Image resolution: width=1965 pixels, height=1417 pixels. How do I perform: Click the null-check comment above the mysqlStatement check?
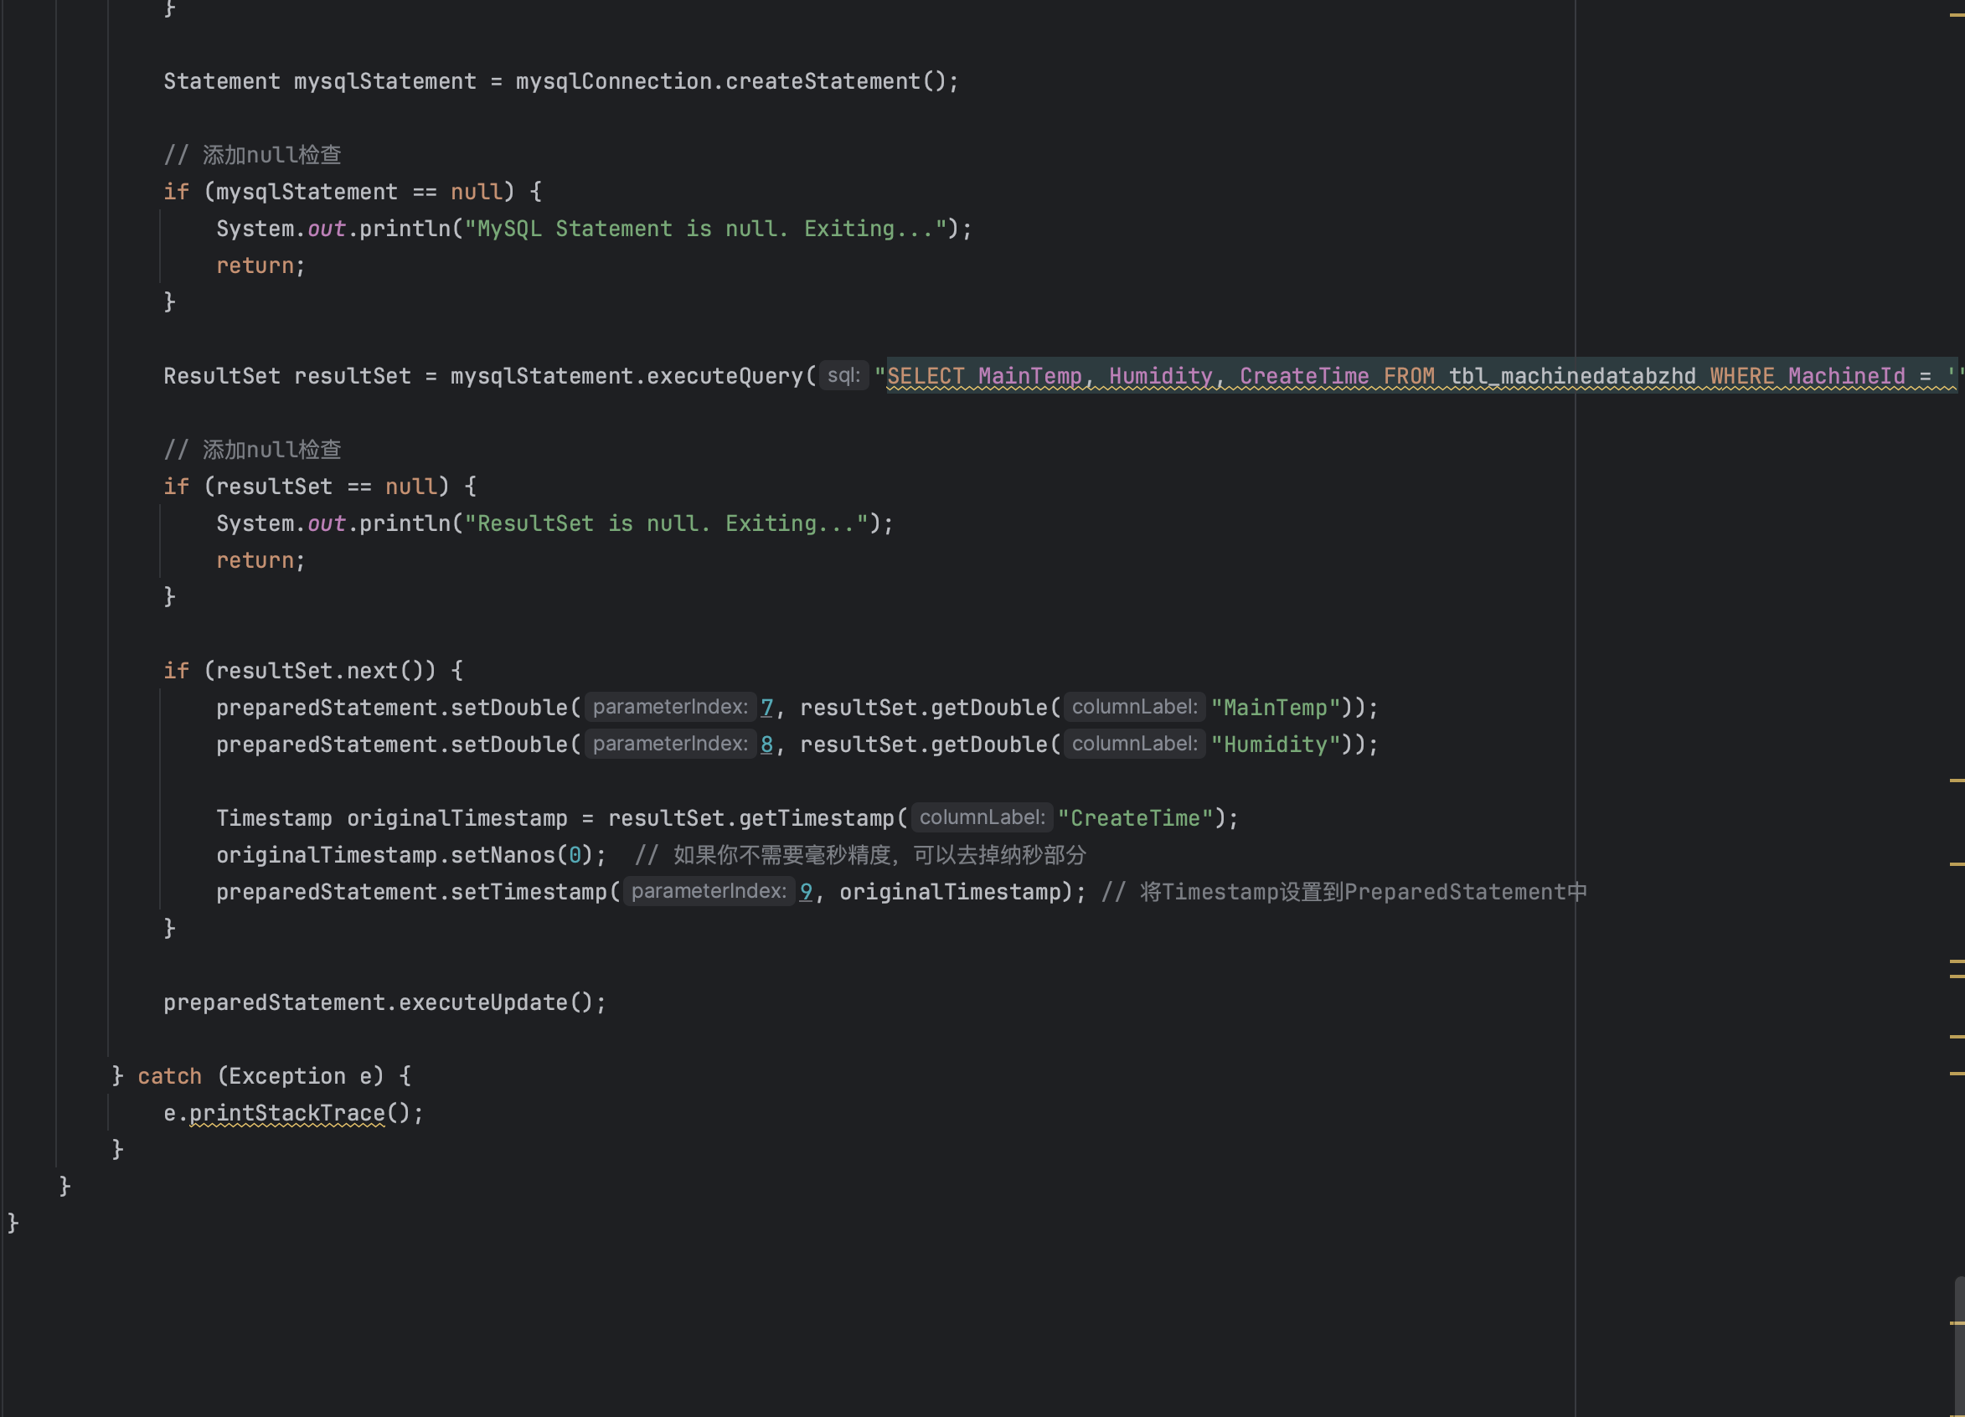coord(252,155)
